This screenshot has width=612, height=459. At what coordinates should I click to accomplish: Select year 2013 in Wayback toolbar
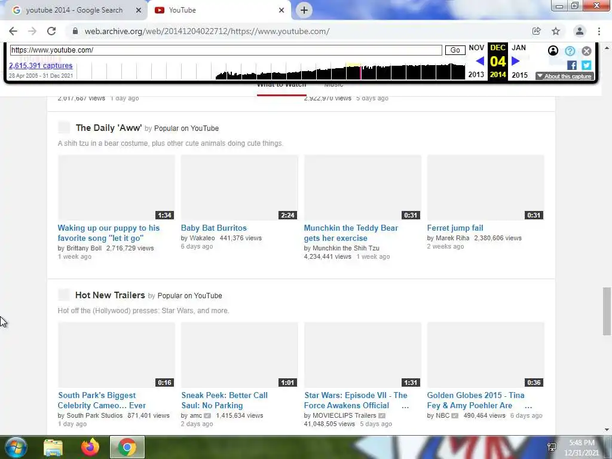pos(476,75)
